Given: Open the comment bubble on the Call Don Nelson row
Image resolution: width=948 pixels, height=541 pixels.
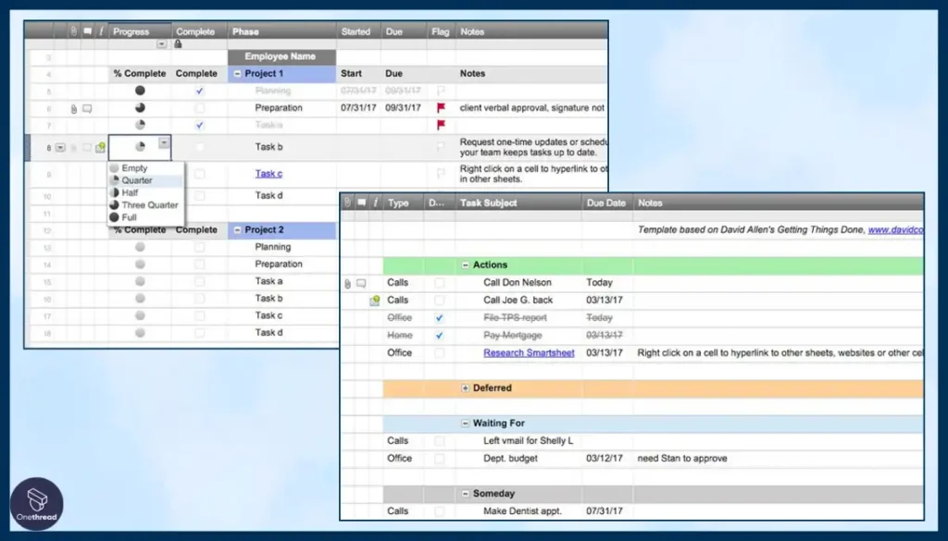Looking at the screenshot, I should click(361, 283).
